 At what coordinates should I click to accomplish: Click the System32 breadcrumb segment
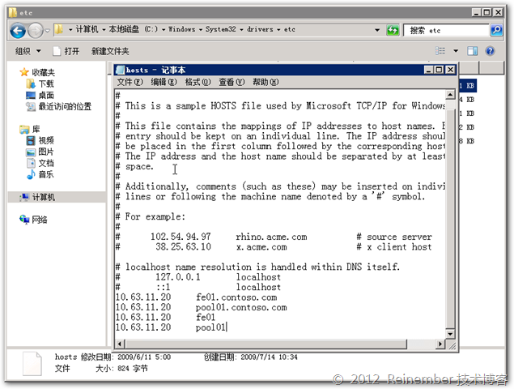220,29
